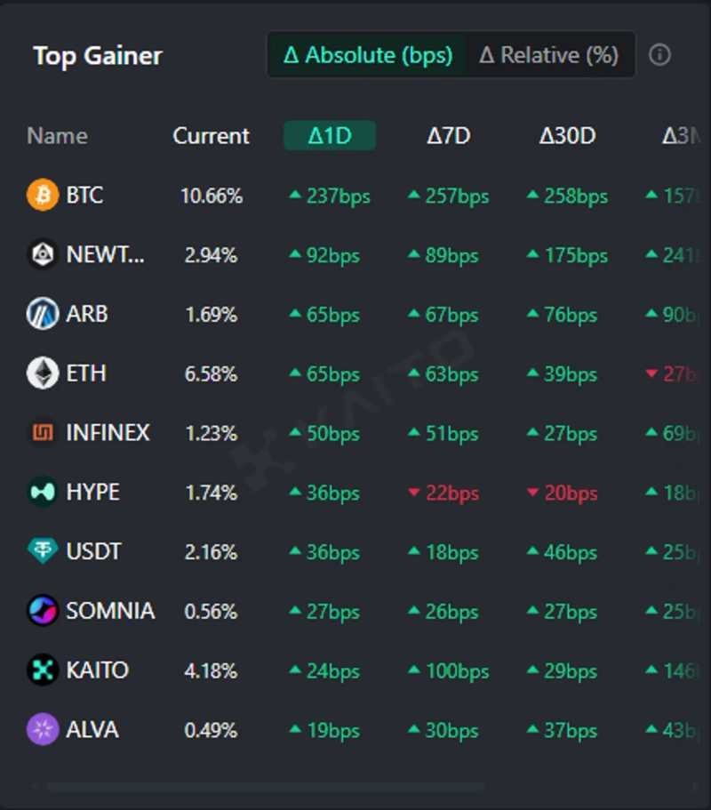
Task: Click the INFINEX project icon
Action: point(43,433)
